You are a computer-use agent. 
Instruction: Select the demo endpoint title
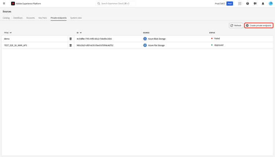pos(7,39)
